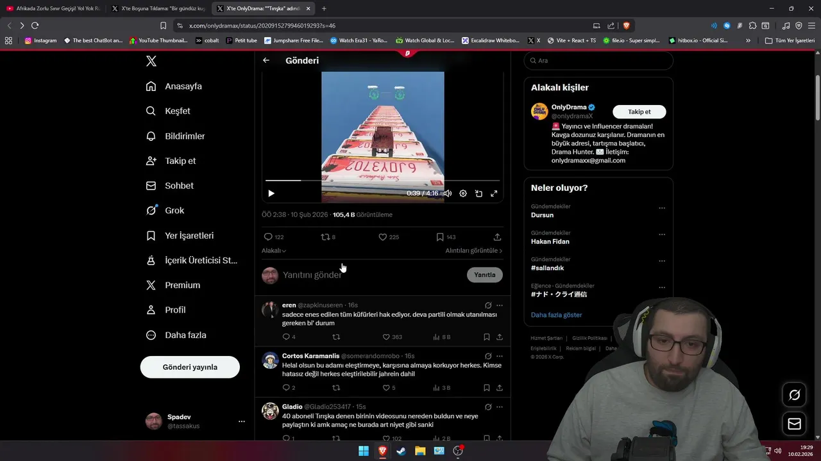Open account menu dots next to Spadev

tap(242, 421)
